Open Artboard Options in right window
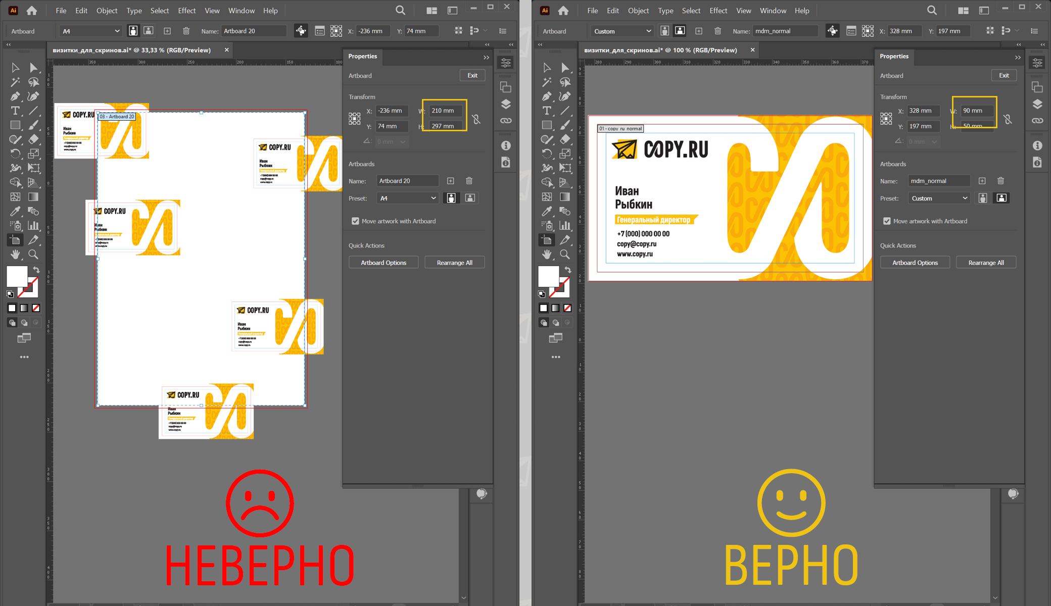The height and width of the screenshot is (606, 1051). [x=915, y=263]
